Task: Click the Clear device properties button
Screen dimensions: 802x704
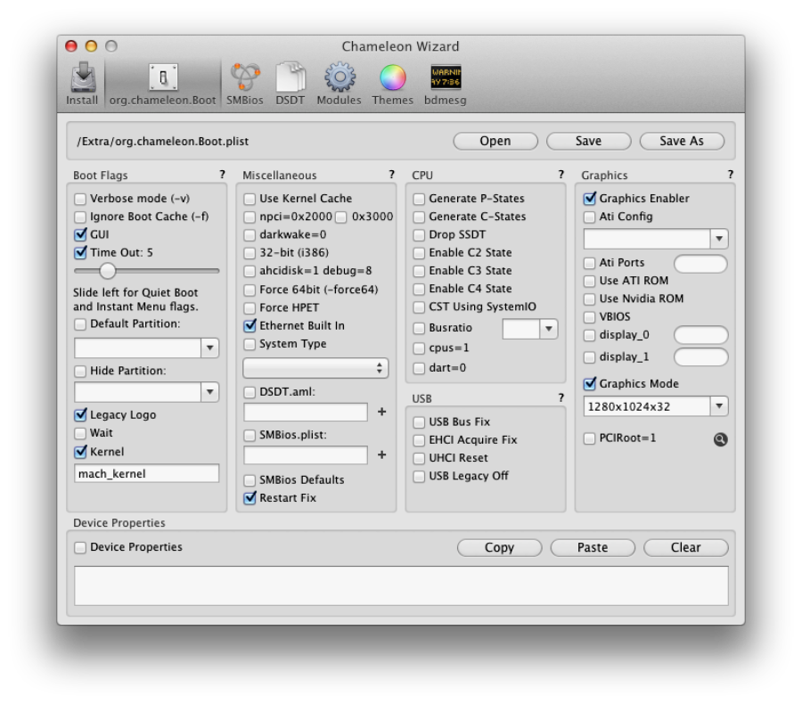Action: click(x=685, y=547)
